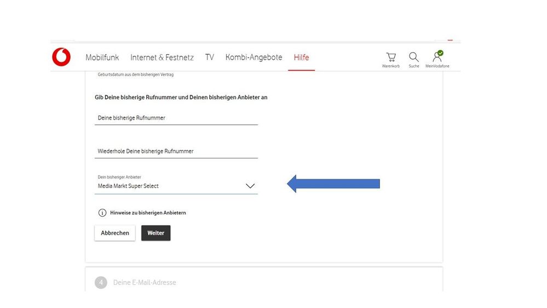This screenshot has height=308, width=547.
Task: Open the Warenkorb shopping cart
Action: point(391,59)
